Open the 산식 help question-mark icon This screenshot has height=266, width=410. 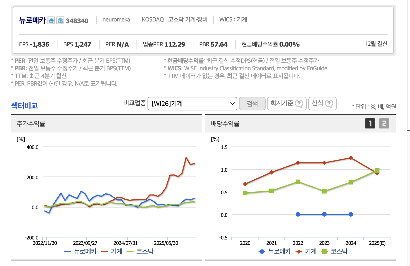[329, 104]
